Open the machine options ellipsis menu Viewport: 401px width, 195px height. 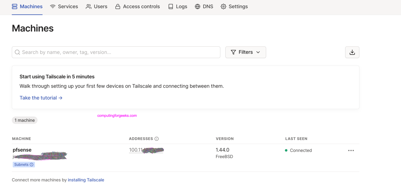point(351,150)
